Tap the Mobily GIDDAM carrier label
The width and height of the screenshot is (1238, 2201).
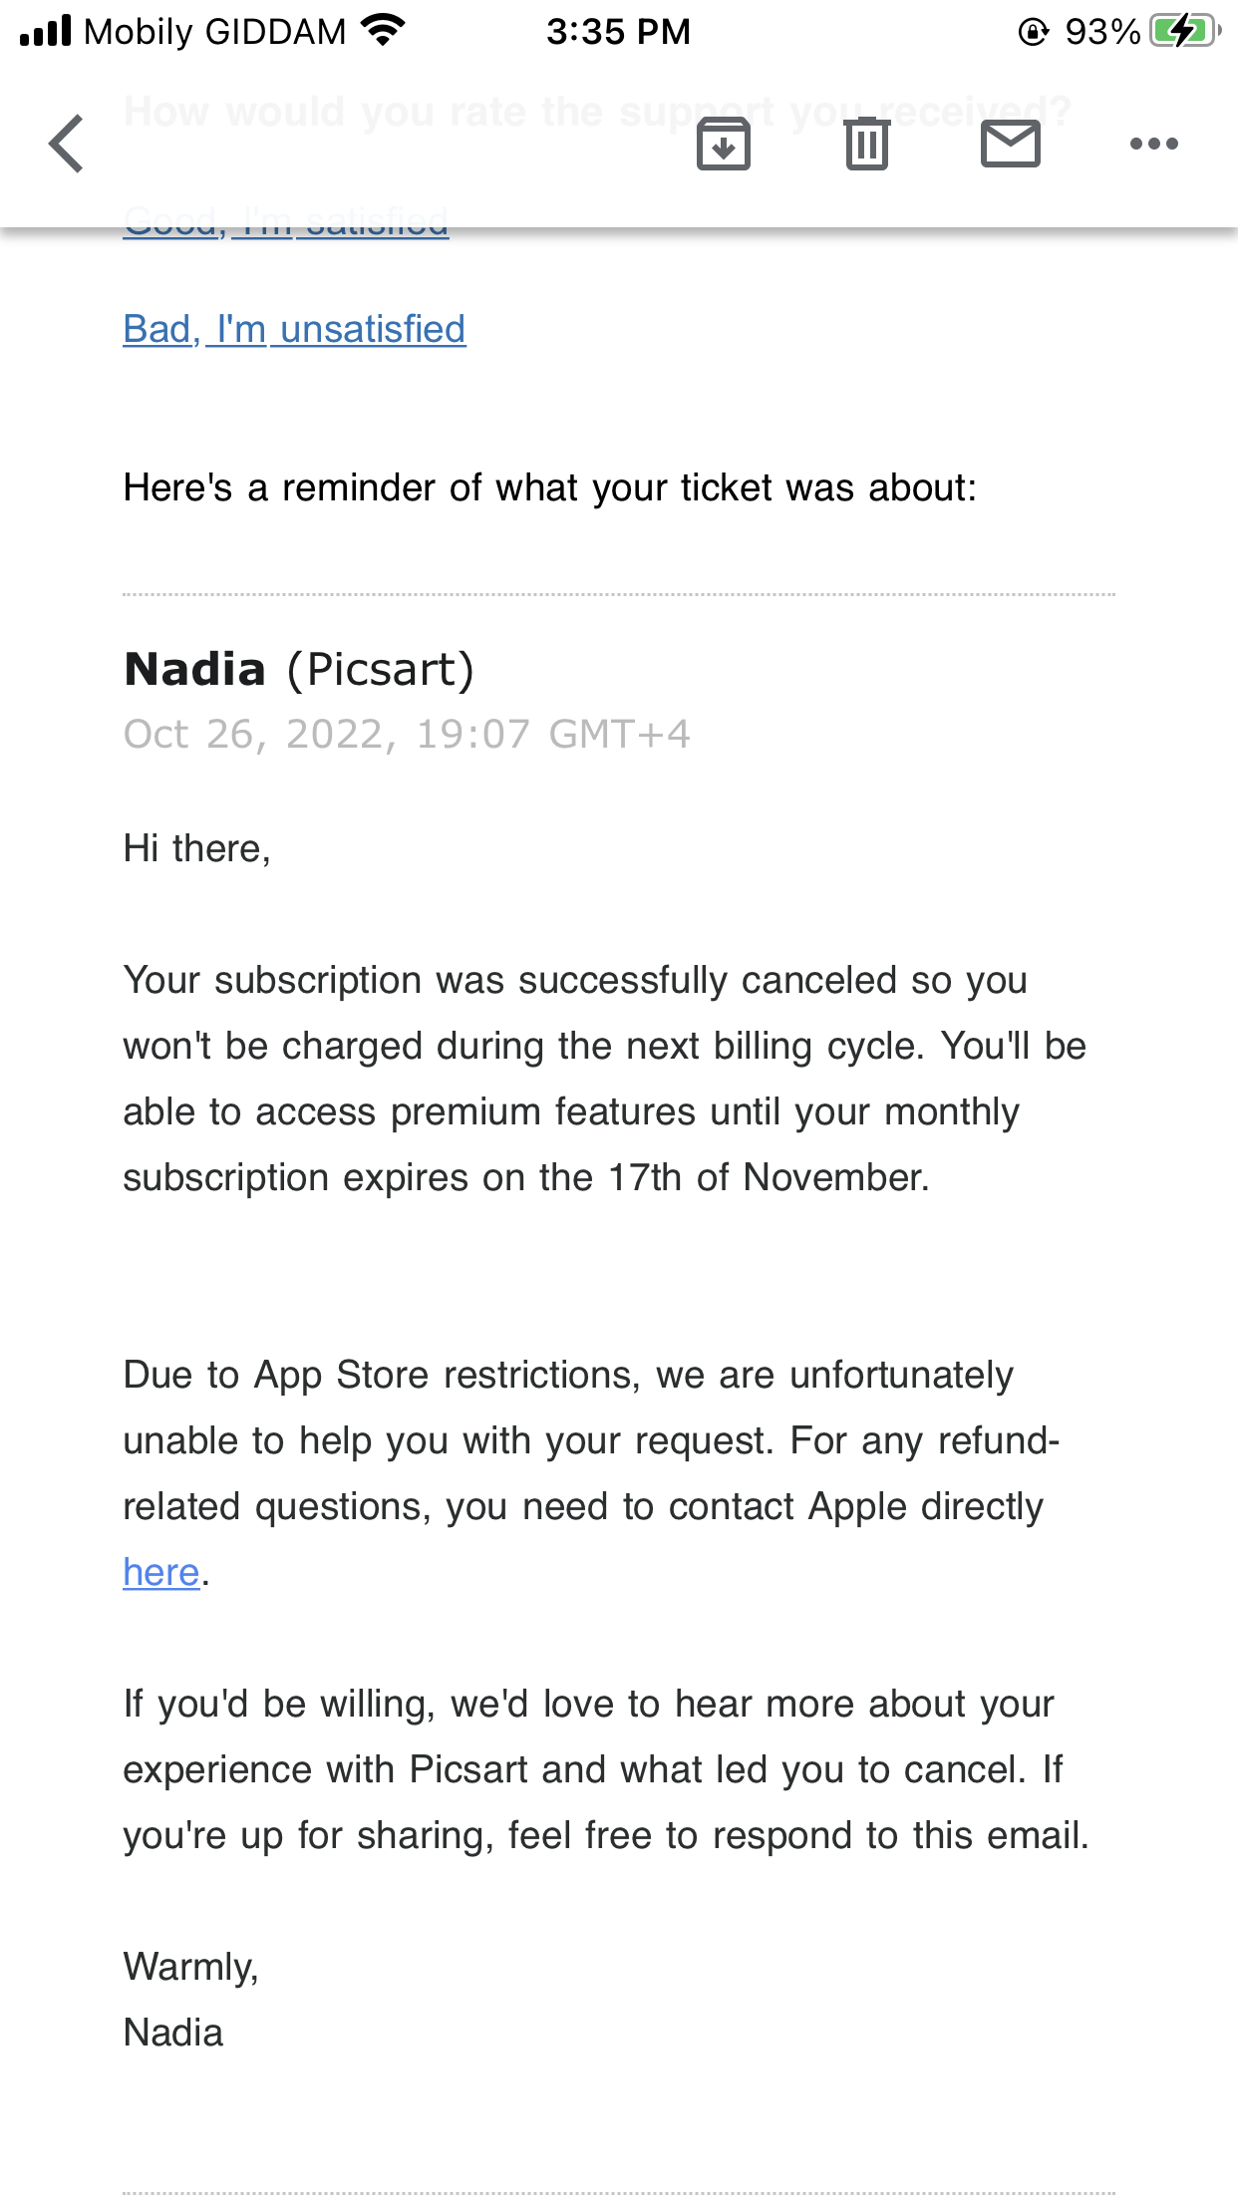[214, 32]
